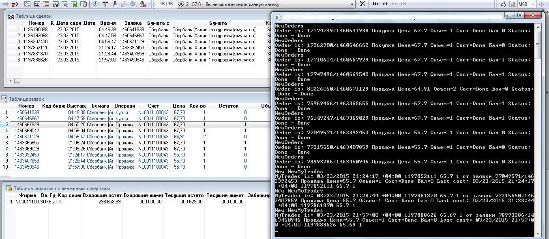Click the 16 | 16 message counter field
The width and height of the screenshot is (549, 239).
[166, 4]
